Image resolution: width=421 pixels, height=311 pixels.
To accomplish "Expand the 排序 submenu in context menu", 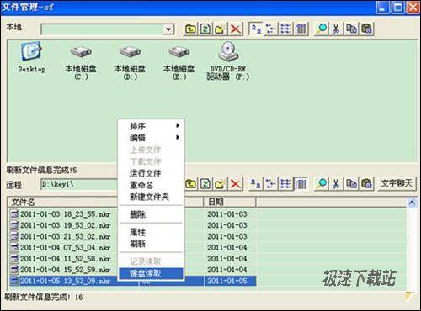I will coord(151,126).
